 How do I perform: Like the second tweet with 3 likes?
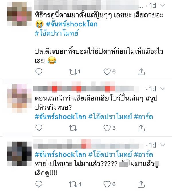click(x=107, y=128)
